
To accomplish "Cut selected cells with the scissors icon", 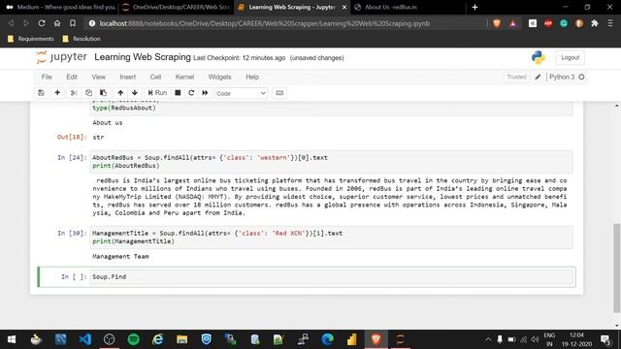I will click(74, 93).
